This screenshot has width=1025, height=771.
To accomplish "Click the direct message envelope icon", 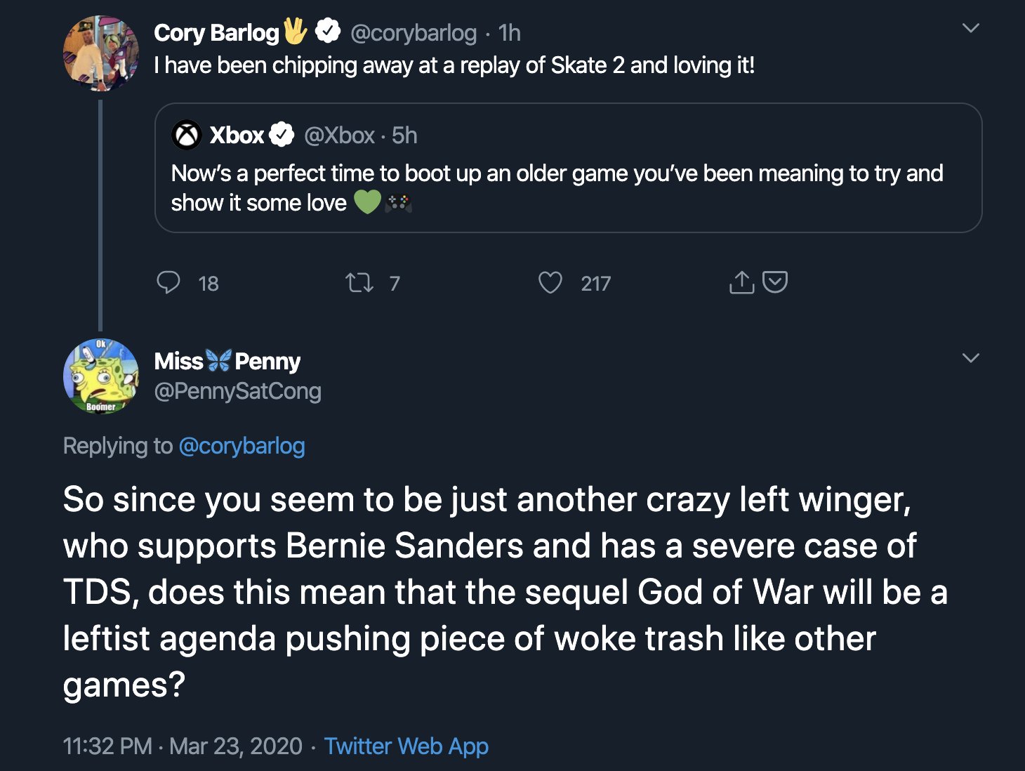I will (775, 282).
